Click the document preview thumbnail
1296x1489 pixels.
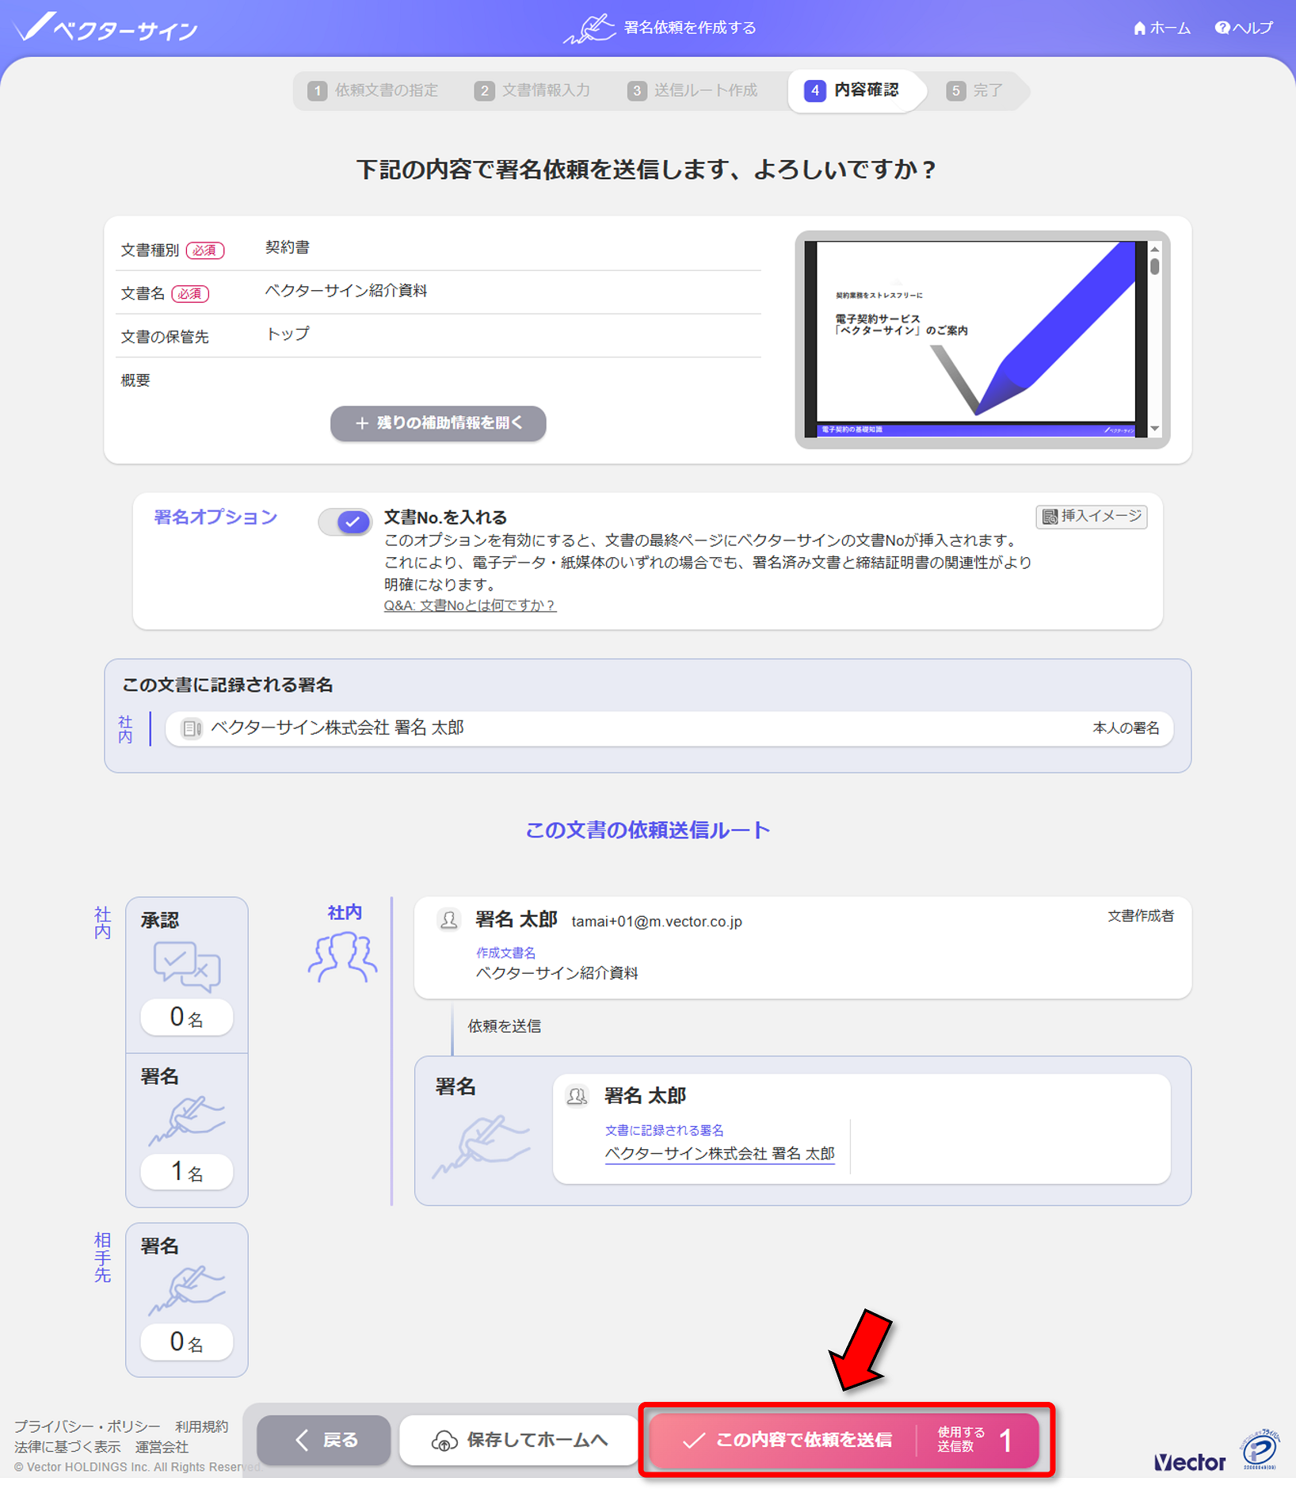[975, 339]
